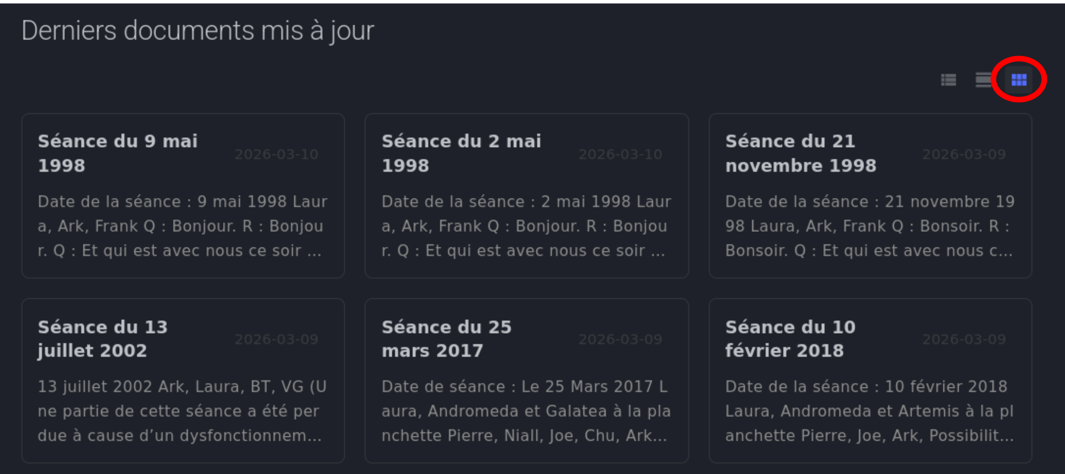This screenshot has width=1065, height=474.
Task: Select the blue grid view icon
Action: (1019, 79)
